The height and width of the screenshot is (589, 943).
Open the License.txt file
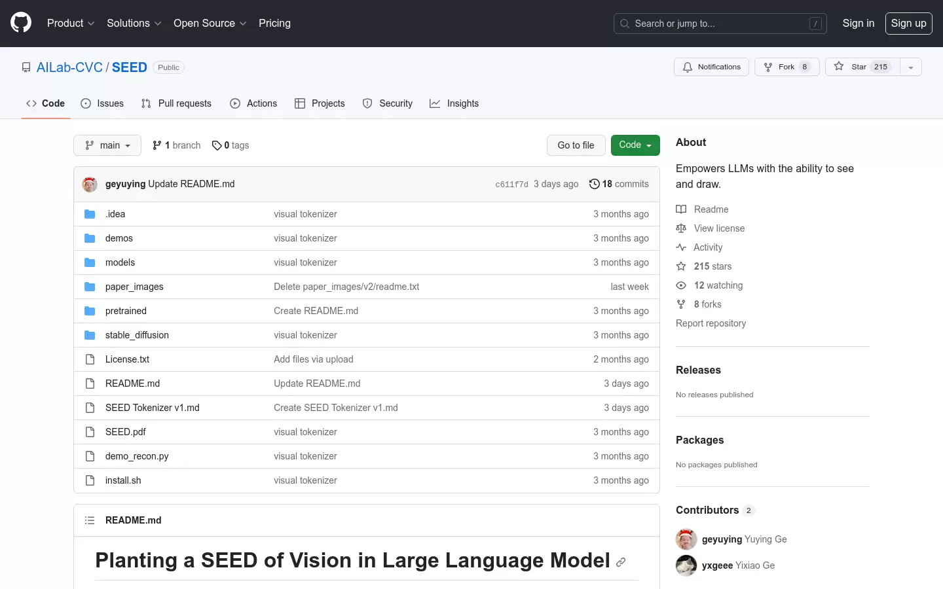[x=127, y=359]
